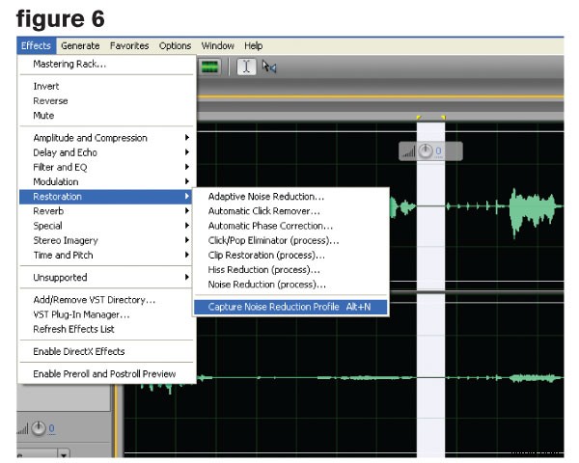Open Hiss Reduction (process)...
Viewport: 579px width, 463px height.
tap(290, 270)
